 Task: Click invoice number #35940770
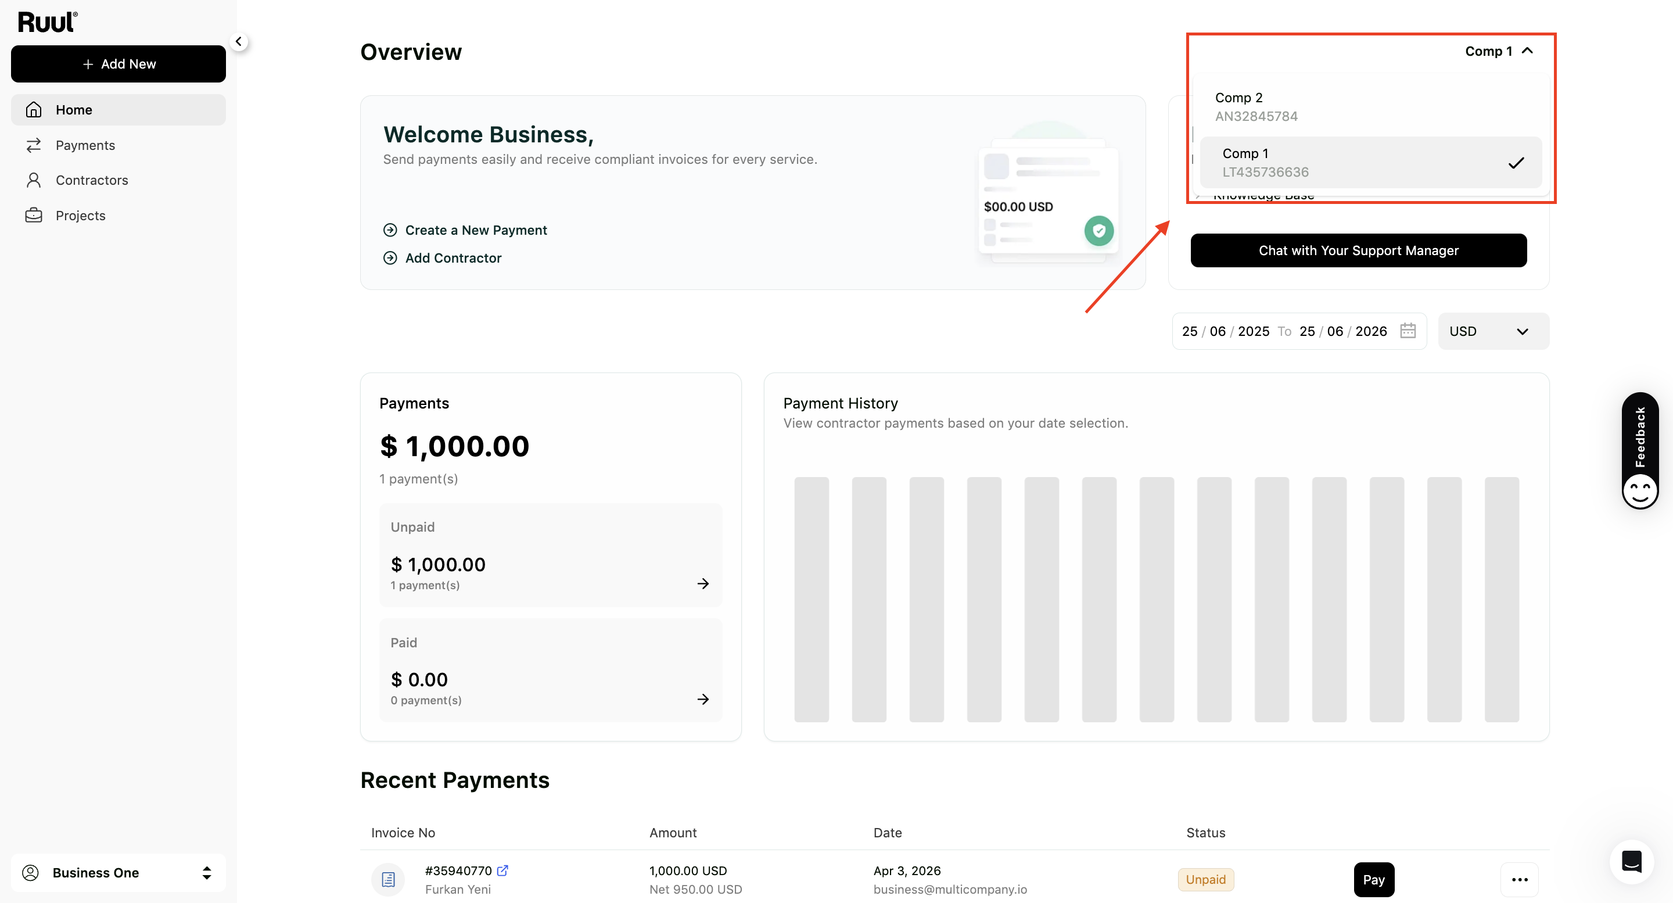458,870
